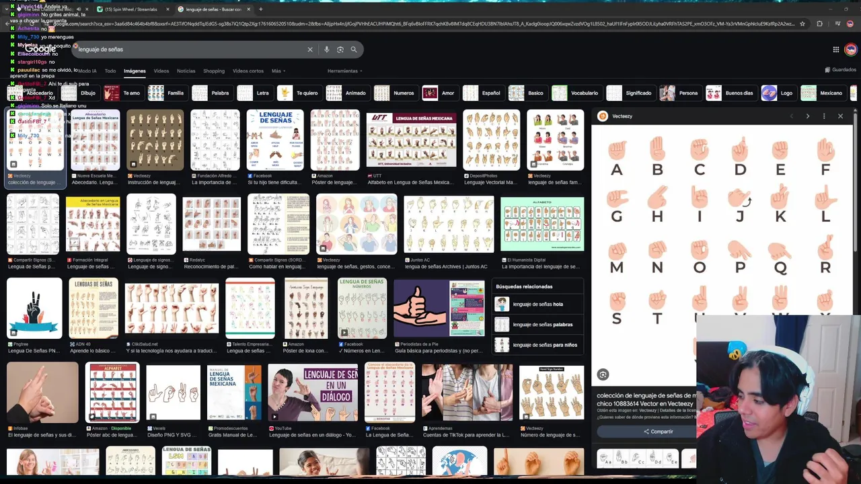Bookmark this page with the star icon
Image resolution: width=861 pixels, height=484 pixels.
(802, 24)
